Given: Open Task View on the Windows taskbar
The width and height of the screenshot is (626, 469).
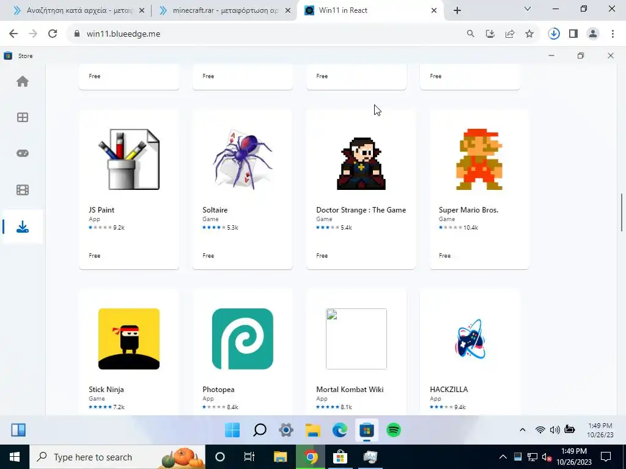Looking at the screenshot, I should 249,457.
